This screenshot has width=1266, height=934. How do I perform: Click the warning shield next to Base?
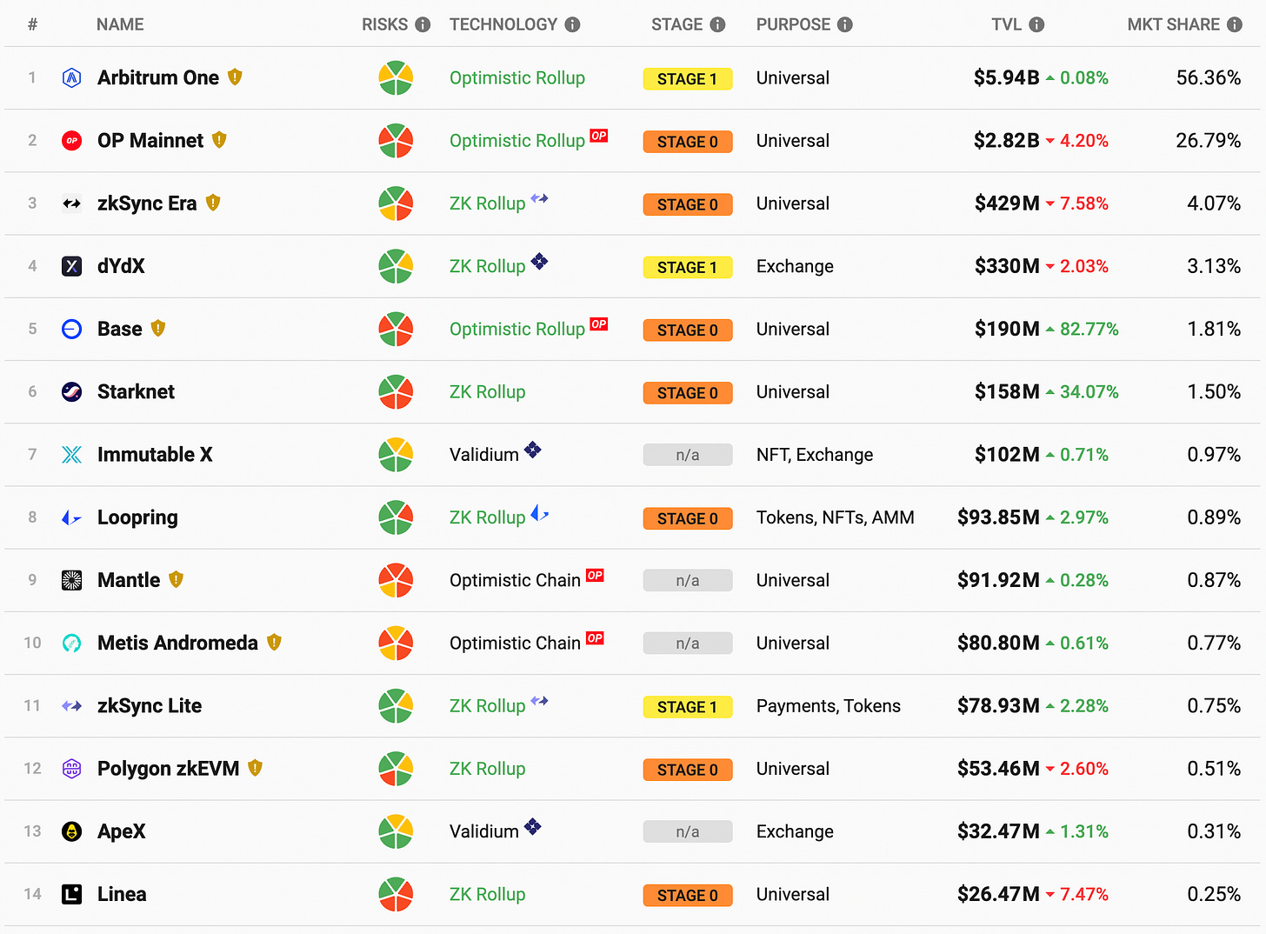tap(158, 328)
